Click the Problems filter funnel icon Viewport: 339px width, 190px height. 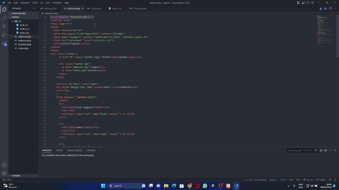316,150
